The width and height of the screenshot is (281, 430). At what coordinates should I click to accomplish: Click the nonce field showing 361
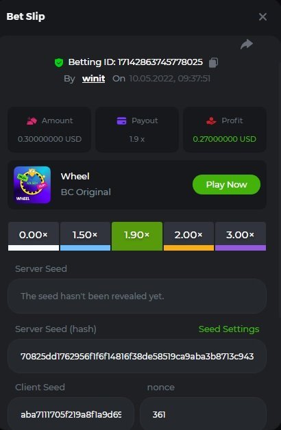(203, 414)
